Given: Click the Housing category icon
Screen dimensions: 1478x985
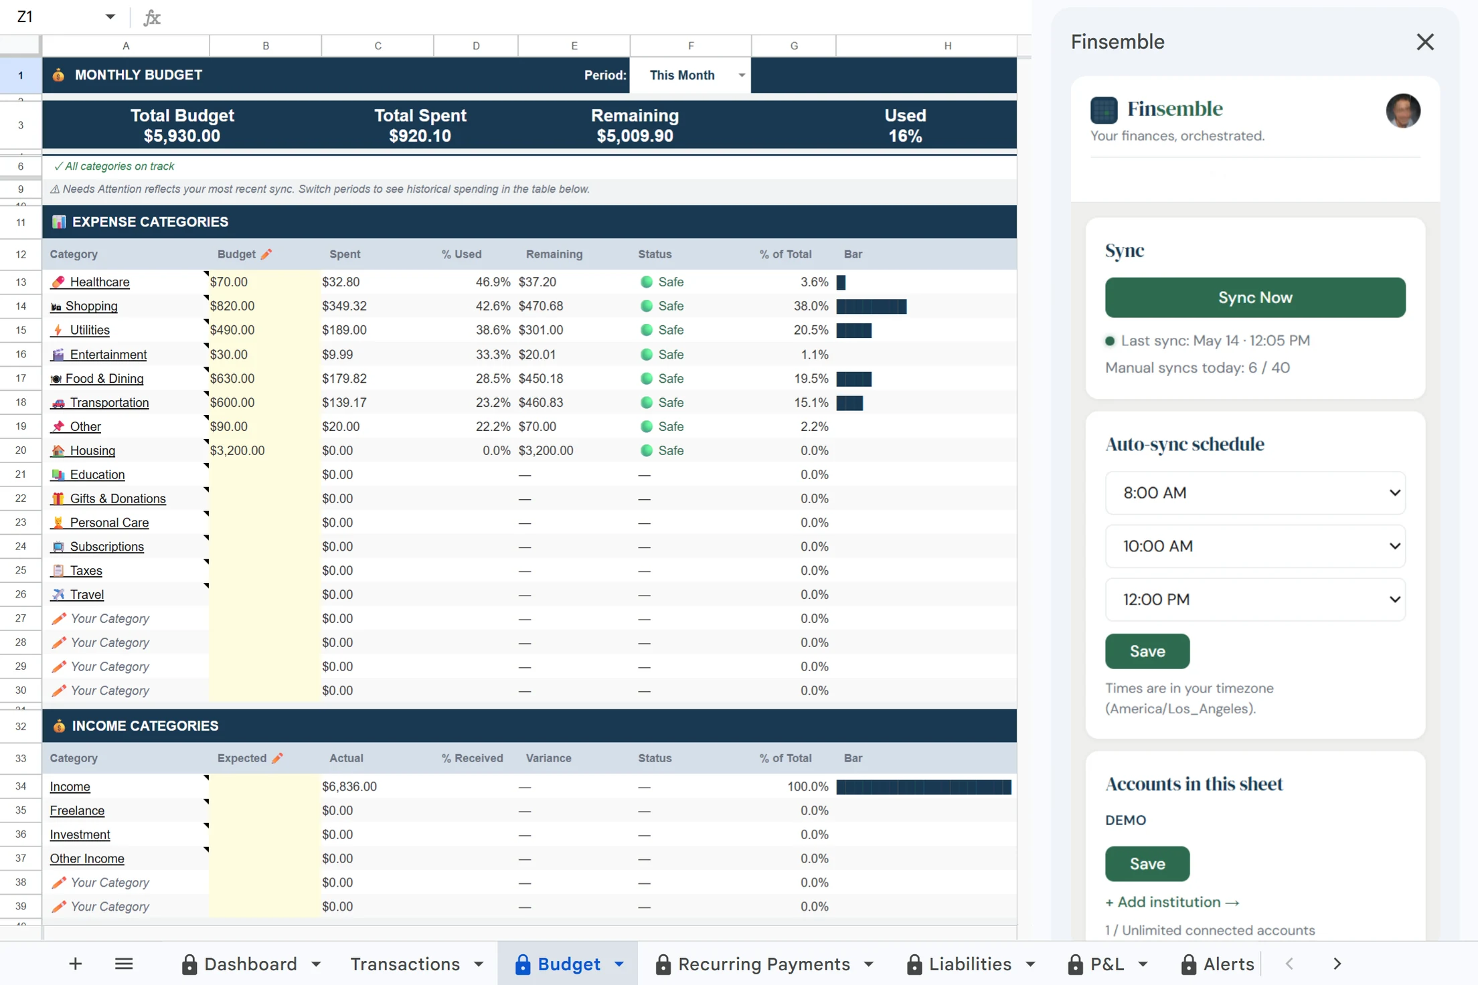Looking at the screenshot, I should pyautogui.click(x=58, y=450).
